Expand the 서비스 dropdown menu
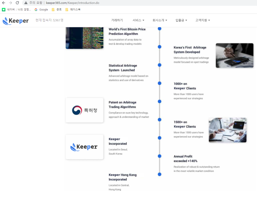 [x=138, y=20]
